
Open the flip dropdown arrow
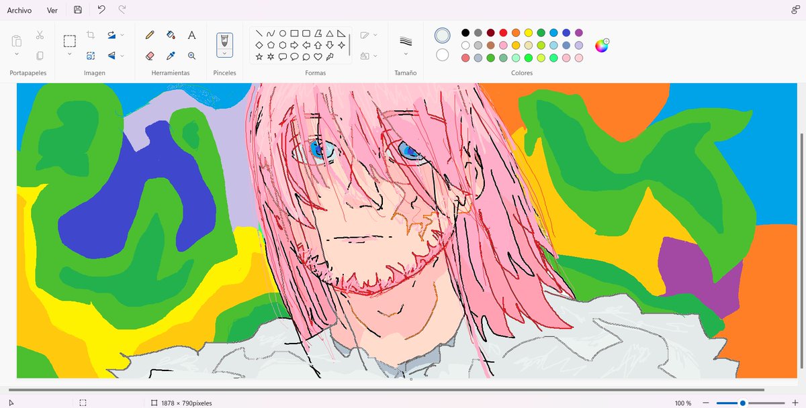122,56
